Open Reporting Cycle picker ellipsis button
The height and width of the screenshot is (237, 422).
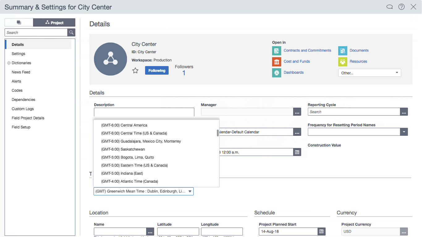(x=404, y=112)
